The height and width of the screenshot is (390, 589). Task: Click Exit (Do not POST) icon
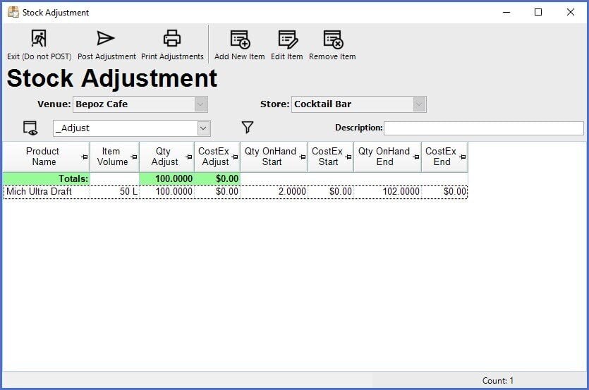[x=39, y=39]
